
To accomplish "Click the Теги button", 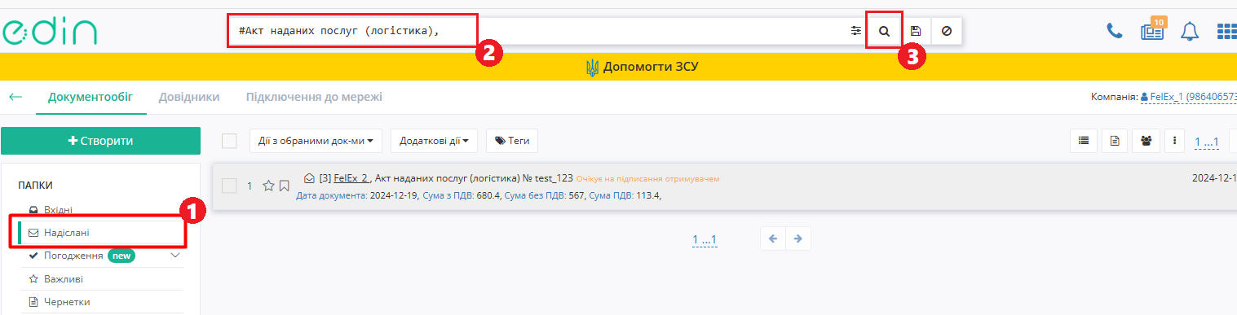I will (x=512, y=141).
